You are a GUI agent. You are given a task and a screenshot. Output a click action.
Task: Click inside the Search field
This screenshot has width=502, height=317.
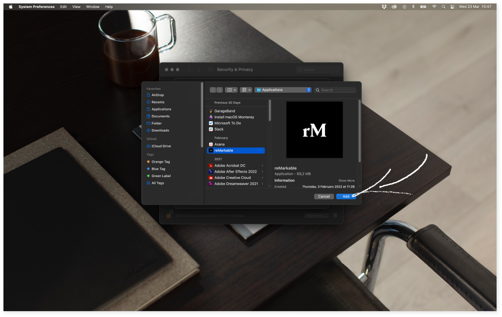[337, 90]
